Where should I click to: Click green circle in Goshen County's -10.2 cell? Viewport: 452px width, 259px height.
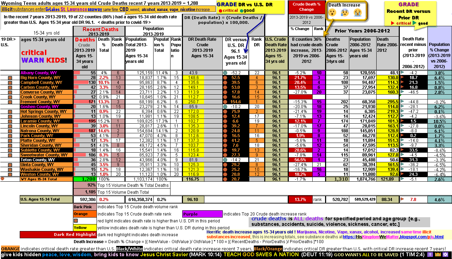[x=225, y=107]
